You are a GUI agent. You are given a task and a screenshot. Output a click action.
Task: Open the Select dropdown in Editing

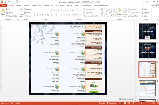[x=145, y=16]
